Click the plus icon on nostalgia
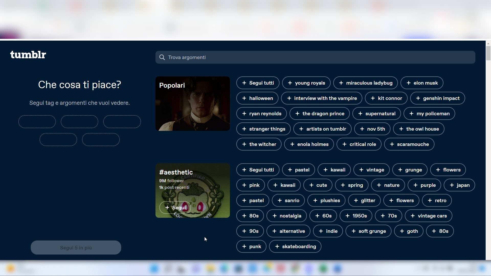491x276 pixels. click(274, 216)
